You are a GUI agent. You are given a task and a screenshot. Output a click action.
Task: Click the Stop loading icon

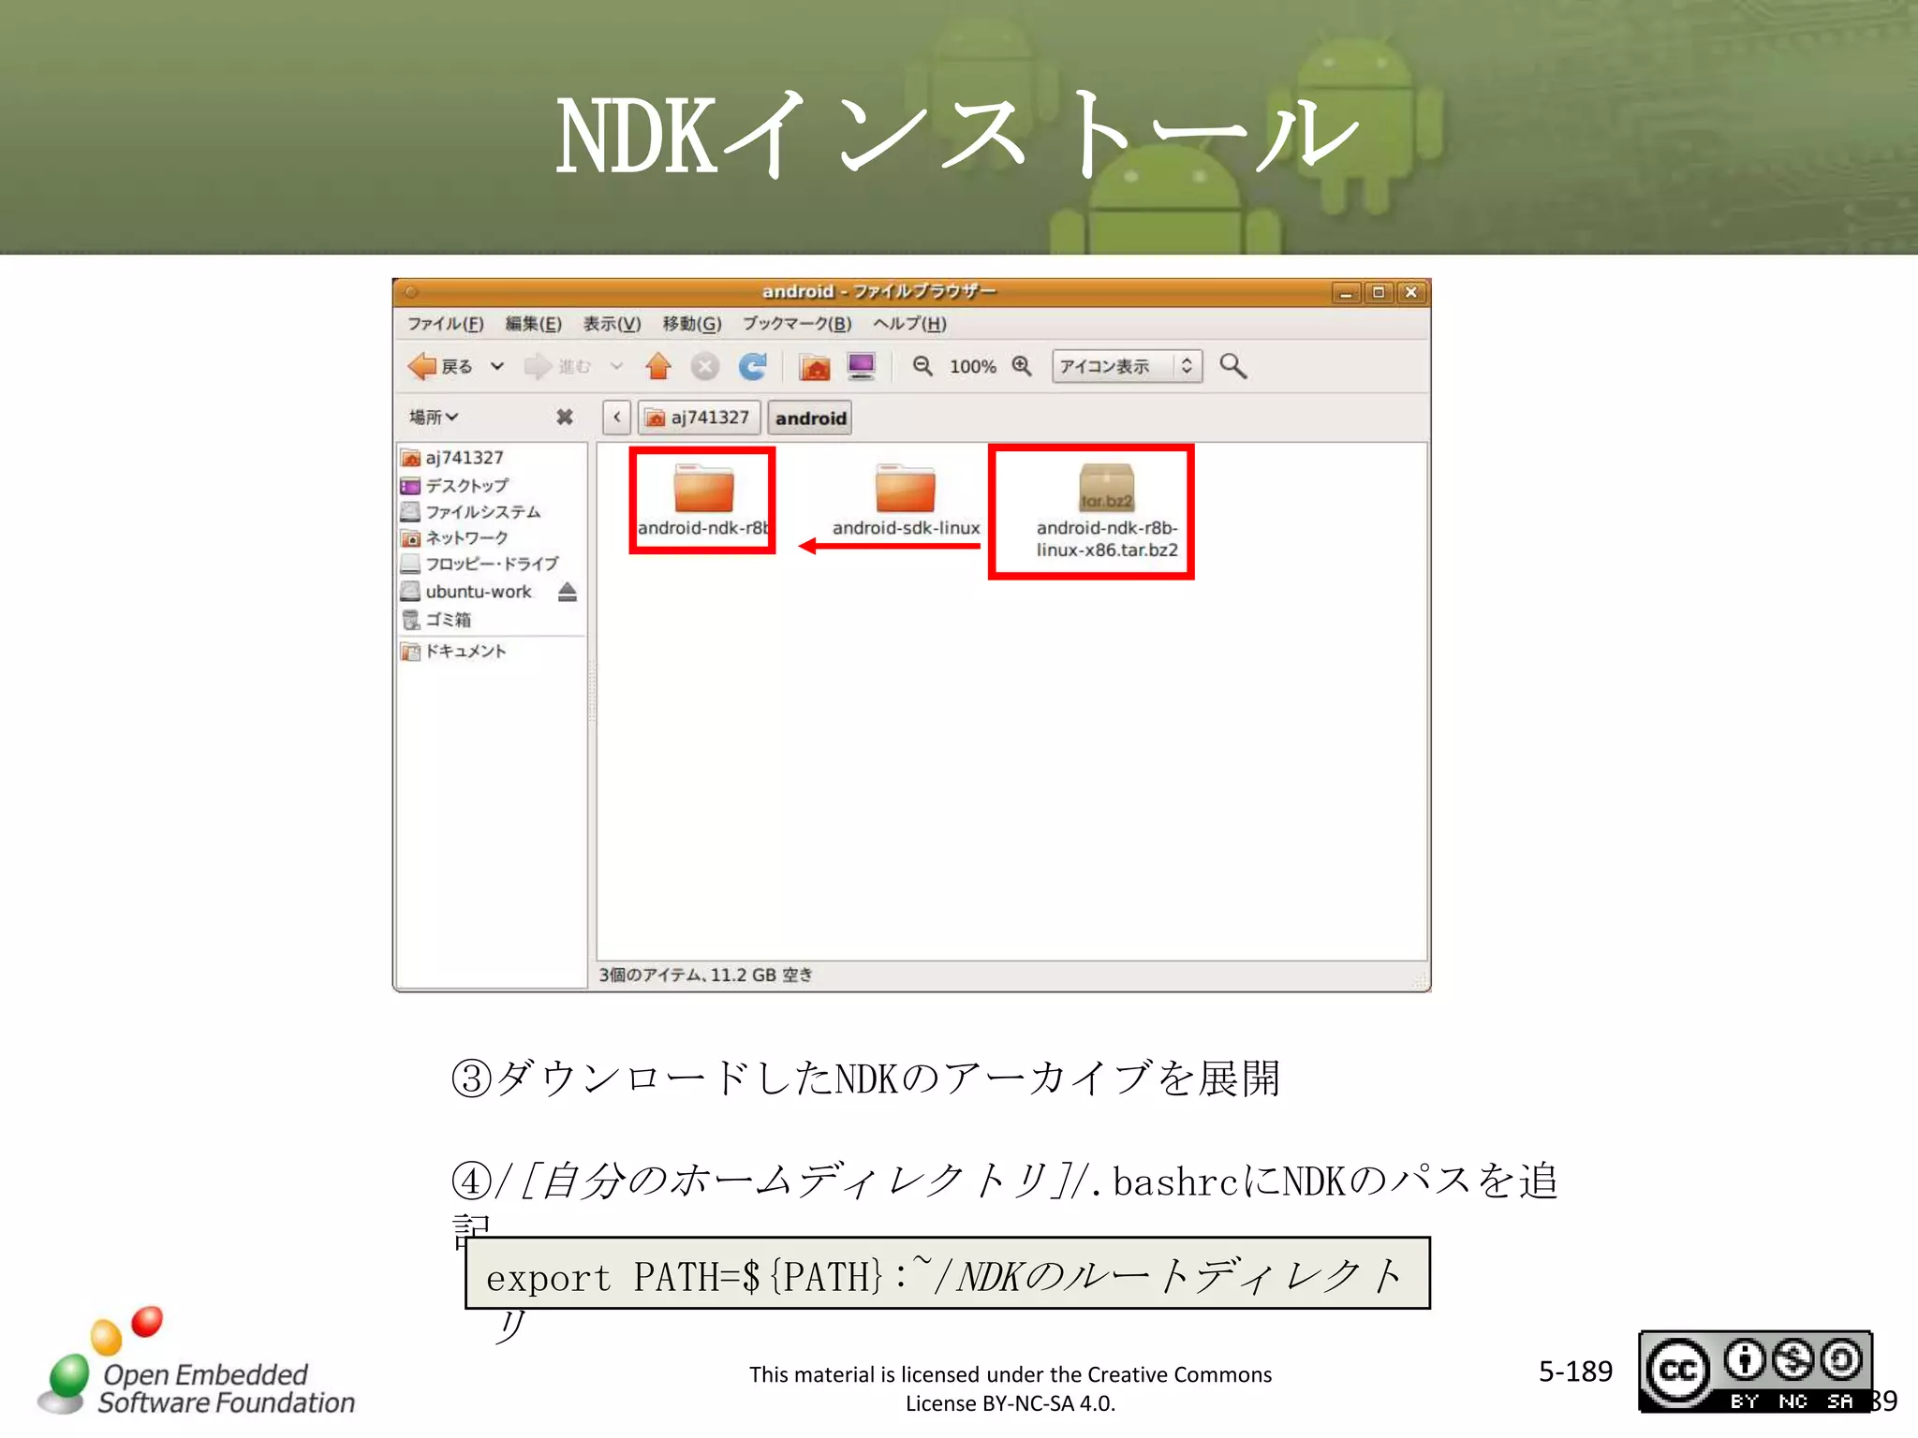(x=705, y=366)
